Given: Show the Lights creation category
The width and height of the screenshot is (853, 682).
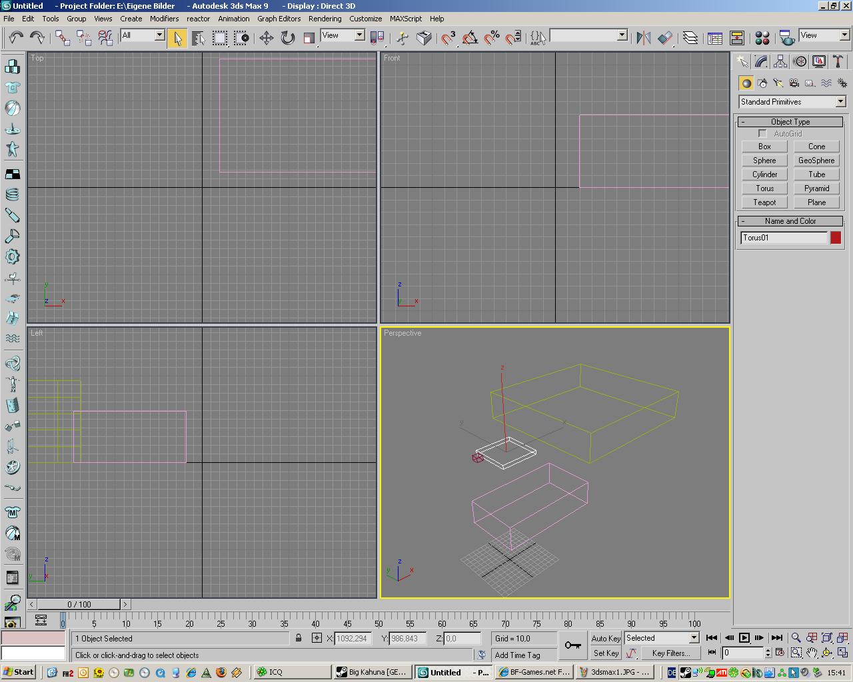Looking at the screenshot, I should pos(778,83).
